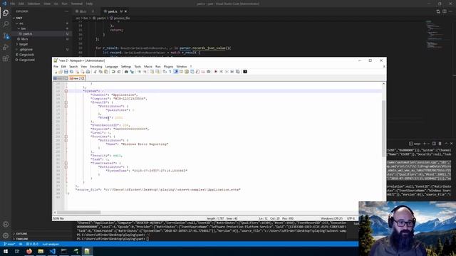
Task: Collapse the "EventID" JSON fold marker
Action: (x=66, y=102)
